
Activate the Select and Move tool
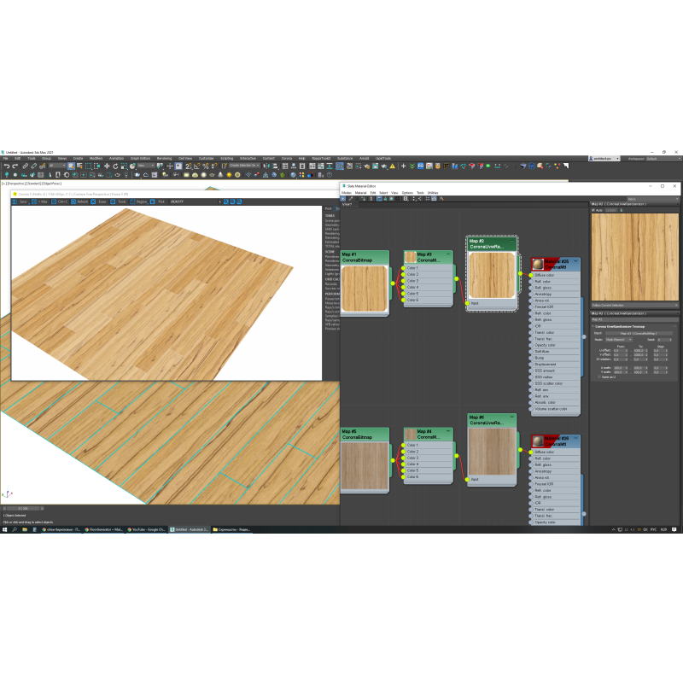pyautogui.click(x=106, y=166)
